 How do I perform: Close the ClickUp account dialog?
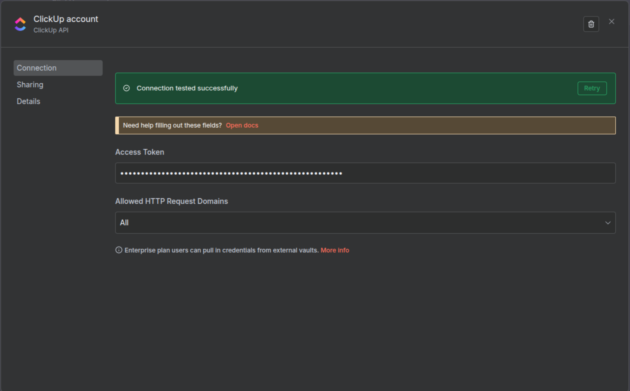click(x=611, y=21)
